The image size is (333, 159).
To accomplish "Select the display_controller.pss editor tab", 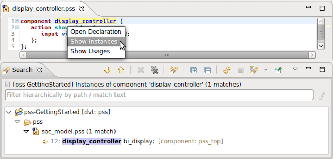I will tap(43, 9).
